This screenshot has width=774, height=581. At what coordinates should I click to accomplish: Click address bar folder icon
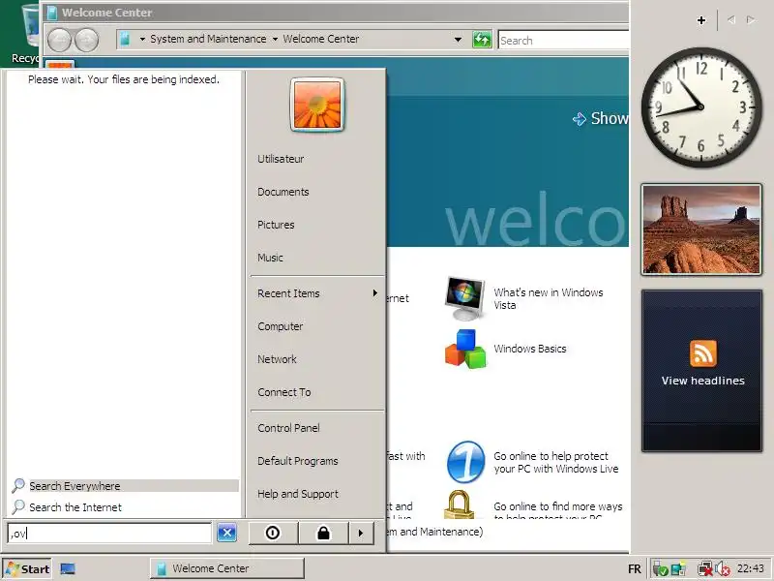(126, 39)
